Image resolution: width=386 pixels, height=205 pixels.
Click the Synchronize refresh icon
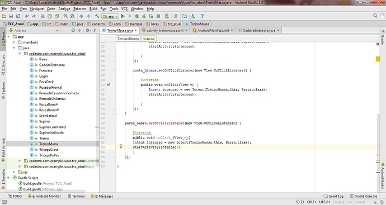(x=18, y=16)
